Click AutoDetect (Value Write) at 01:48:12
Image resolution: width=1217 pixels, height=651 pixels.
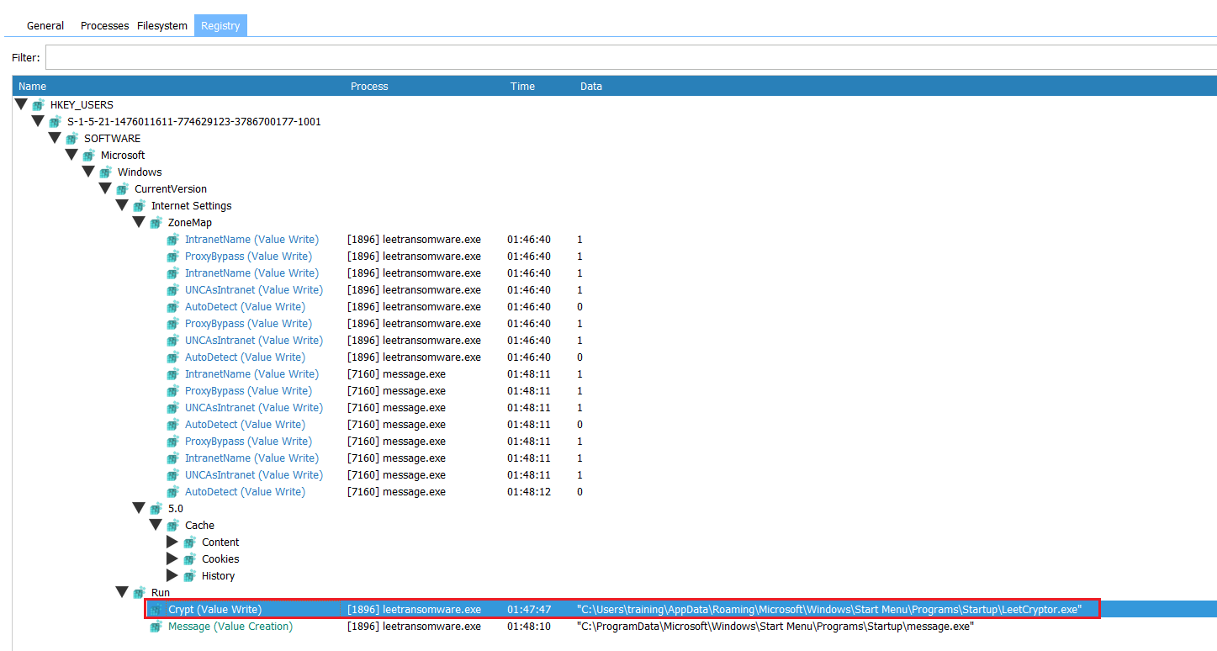tap(245, 491)
